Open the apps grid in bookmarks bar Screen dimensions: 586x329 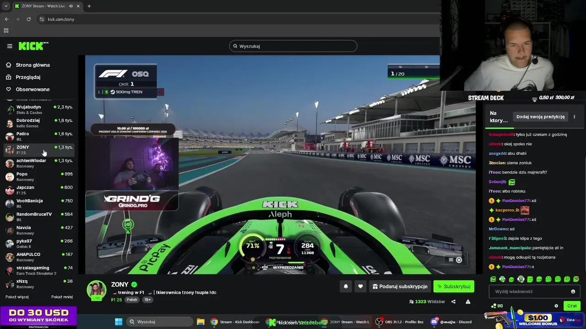point(6,31)
